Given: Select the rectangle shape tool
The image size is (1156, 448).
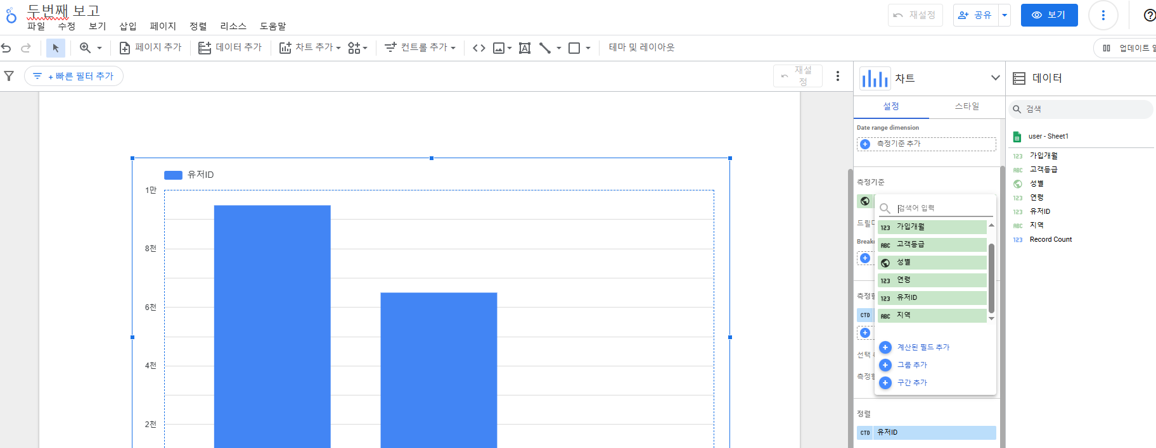Looking at the screenshot, I should [x=574, y=48].
